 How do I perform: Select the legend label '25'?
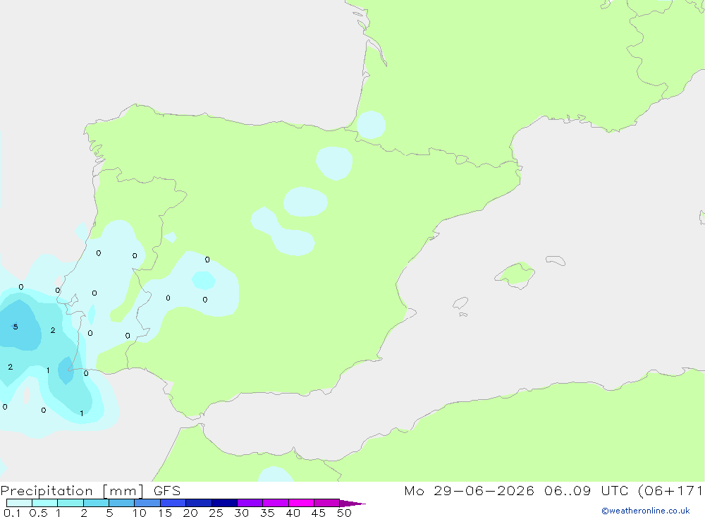216,513
